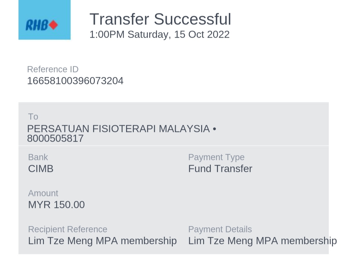This screenshot has width=344, height=272.
Task: Select the Recipient Reference value text
Action: click(x=102, y=241)
